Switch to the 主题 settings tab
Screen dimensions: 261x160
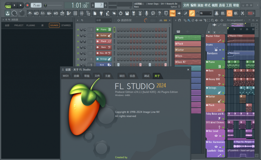click(x=108, y=76)
